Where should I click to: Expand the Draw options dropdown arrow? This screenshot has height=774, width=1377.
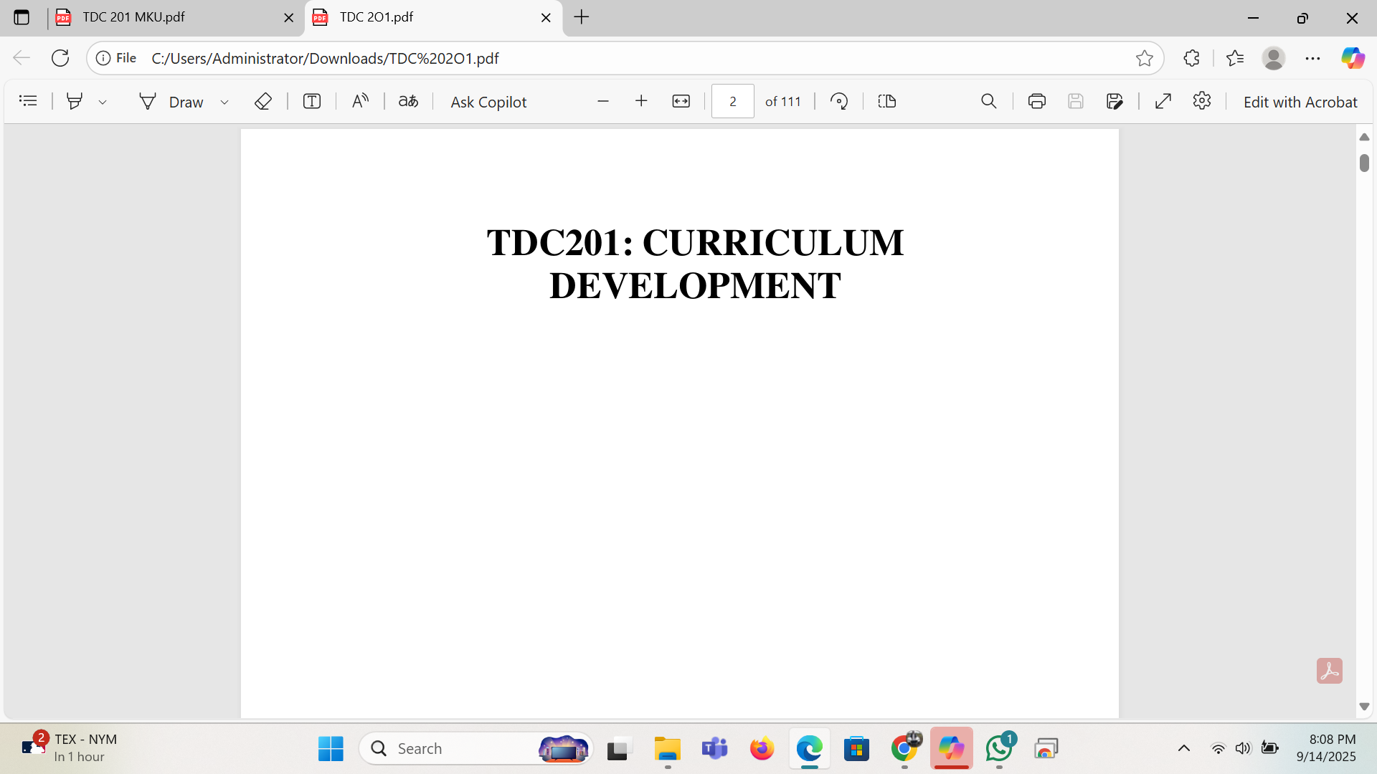point(224,102)
